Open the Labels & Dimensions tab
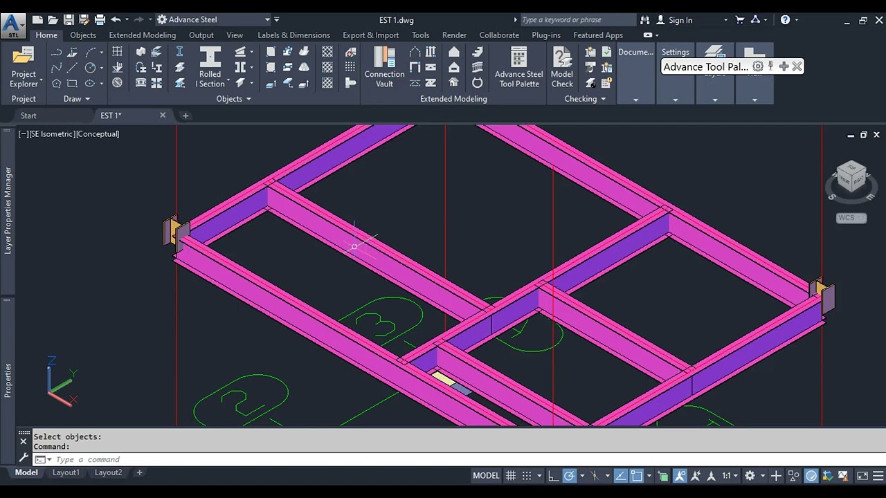This screenshot has width=886, height=498. (293, 35)
